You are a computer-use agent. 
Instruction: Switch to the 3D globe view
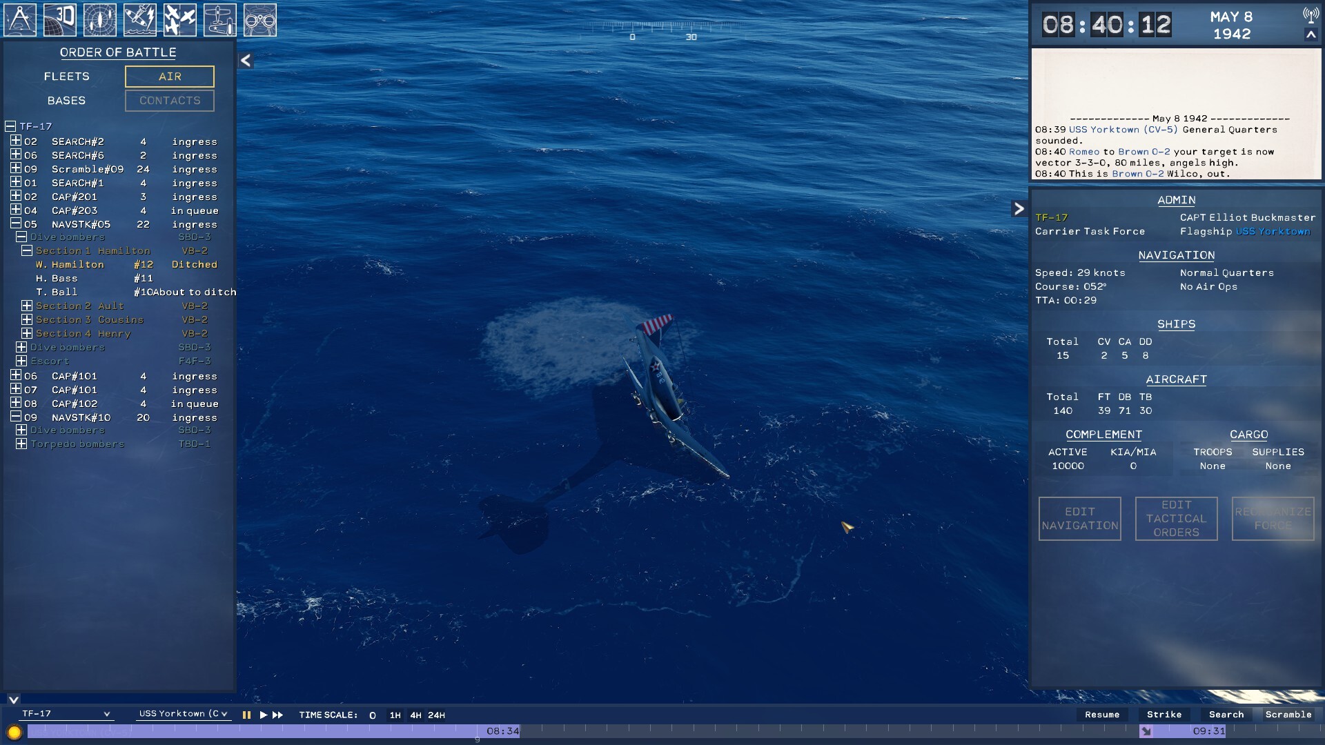[x=60, y=20]
